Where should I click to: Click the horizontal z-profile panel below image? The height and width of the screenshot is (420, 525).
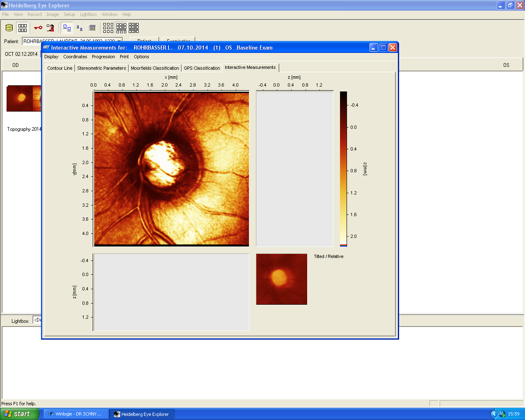[x=171, y=292]
